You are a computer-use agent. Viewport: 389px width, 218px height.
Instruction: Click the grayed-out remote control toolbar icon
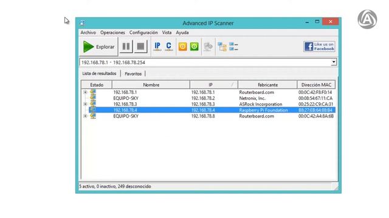[208, 47]
